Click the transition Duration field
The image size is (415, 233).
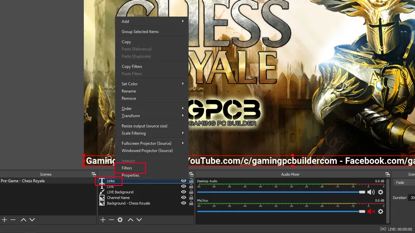coord(412,198)
